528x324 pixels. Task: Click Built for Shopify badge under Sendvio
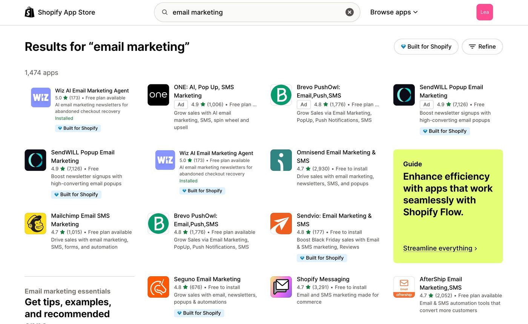point(322,258)
